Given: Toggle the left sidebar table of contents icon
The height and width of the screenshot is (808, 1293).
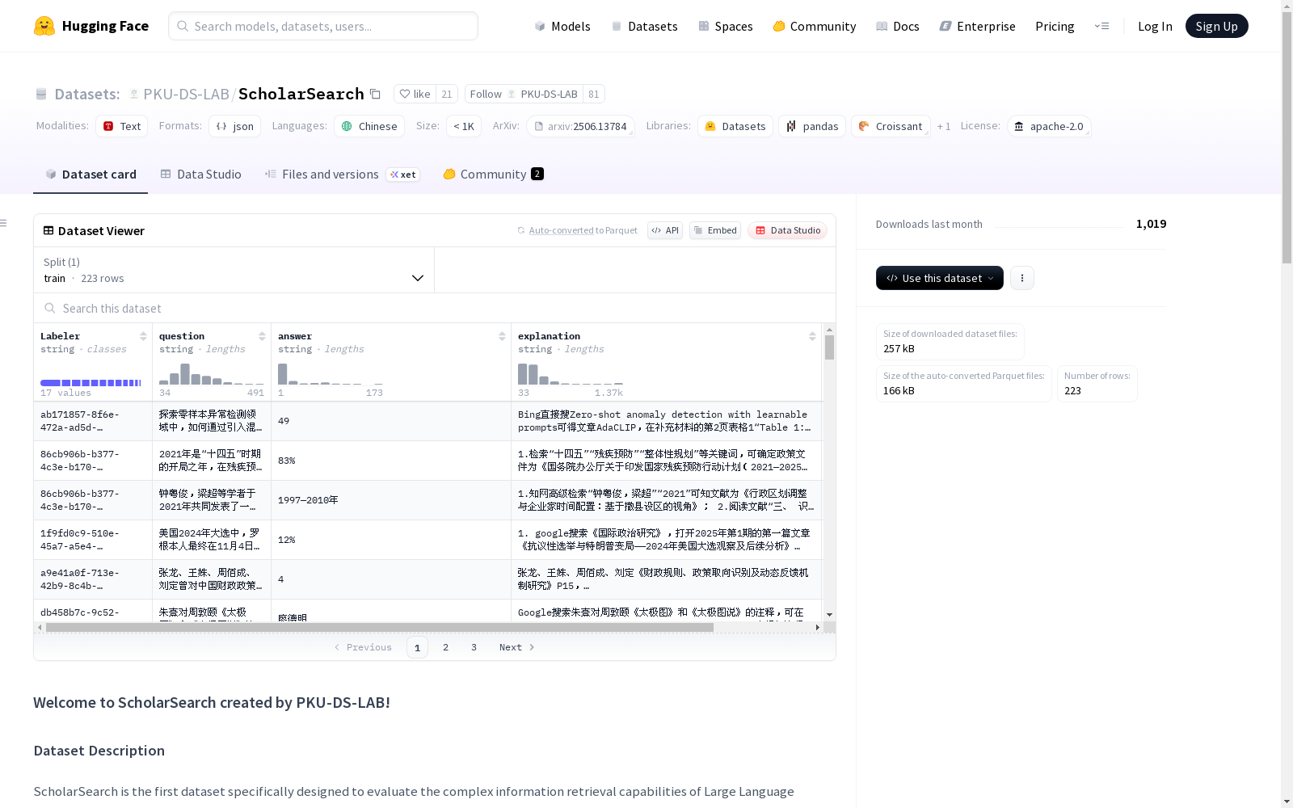Looking at the screenshot, I should pyautogui.click(x=3, y=223).
